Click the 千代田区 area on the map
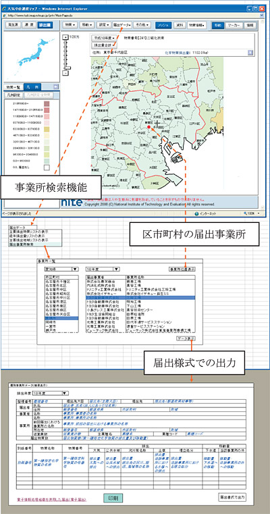The height and width of the screenshot is (514, 270). click(157, 126)
